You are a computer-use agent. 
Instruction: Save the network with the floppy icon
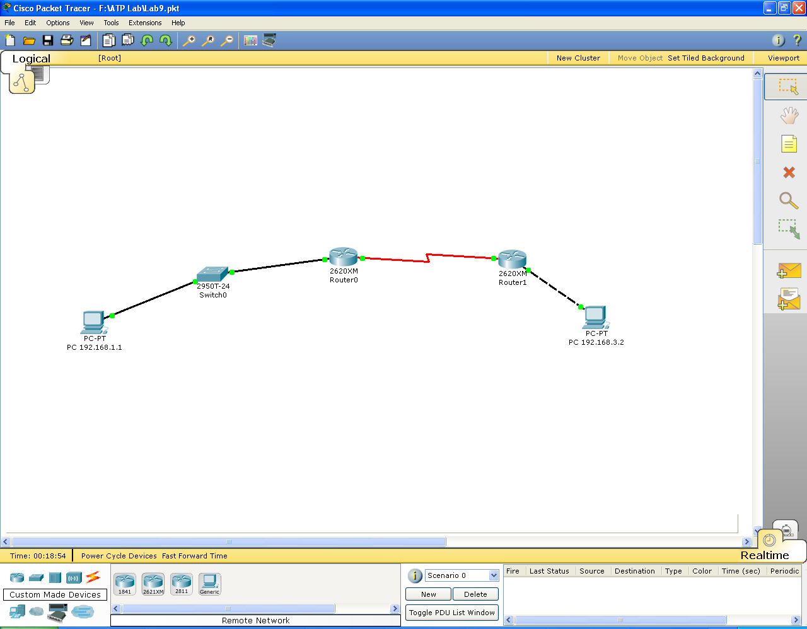pos(48,40)
